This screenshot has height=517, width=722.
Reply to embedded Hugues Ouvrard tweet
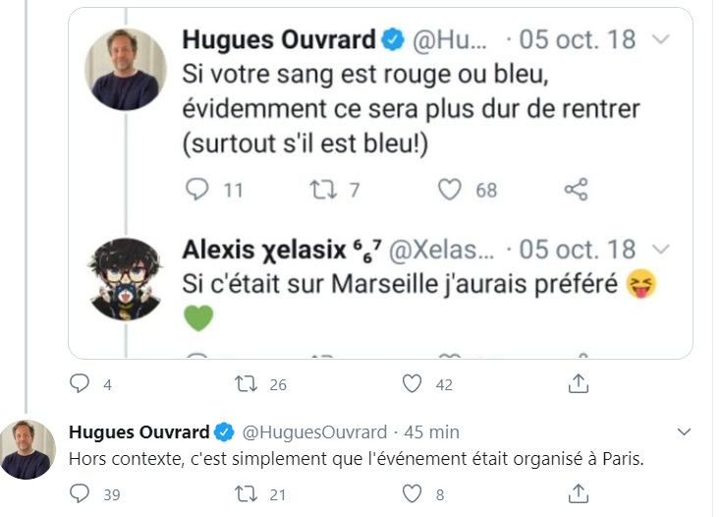pyautogui.click(x=198, y=190)
